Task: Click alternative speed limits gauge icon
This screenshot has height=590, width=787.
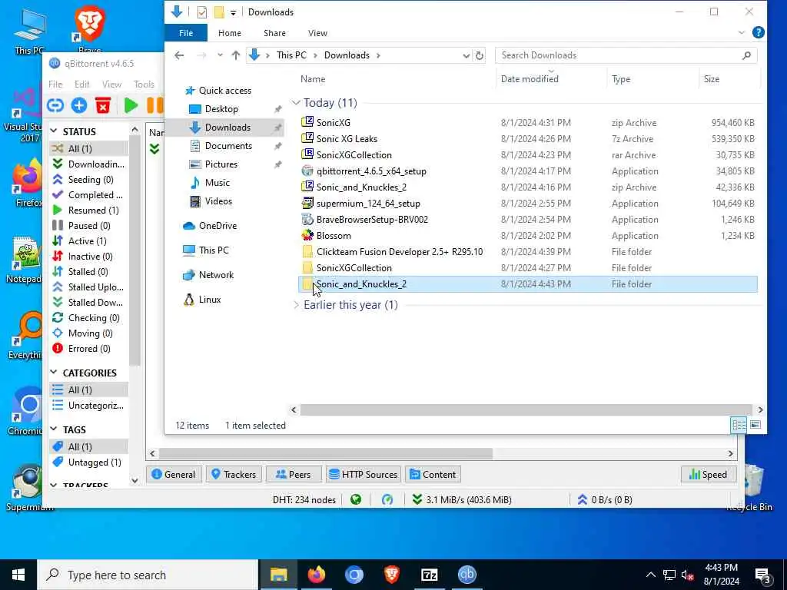Action: pyautogui.click(x=387, y=499)
